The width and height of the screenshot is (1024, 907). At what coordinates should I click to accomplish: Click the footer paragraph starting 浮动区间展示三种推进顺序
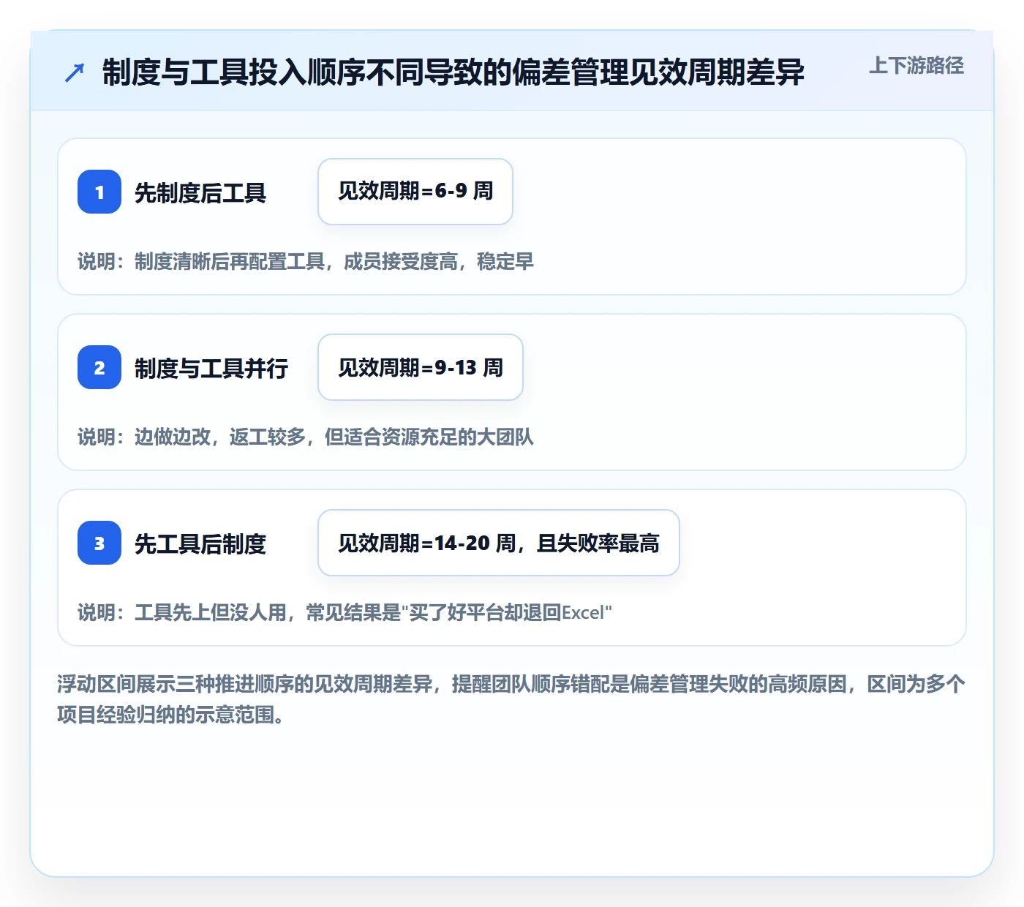(x=511, y=699)
